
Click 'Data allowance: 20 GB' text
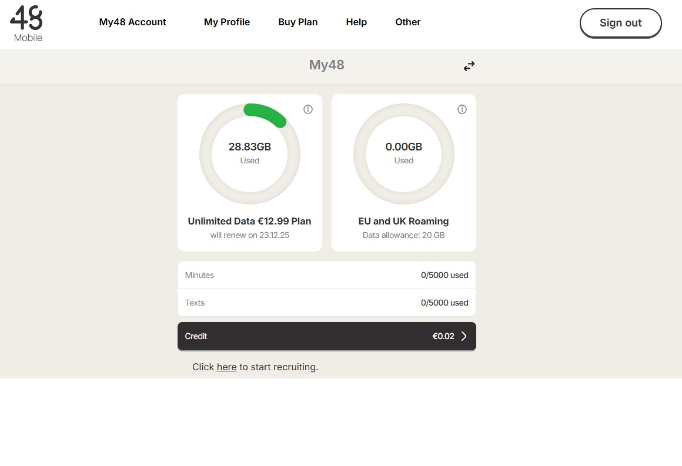(x=404, y=235)
